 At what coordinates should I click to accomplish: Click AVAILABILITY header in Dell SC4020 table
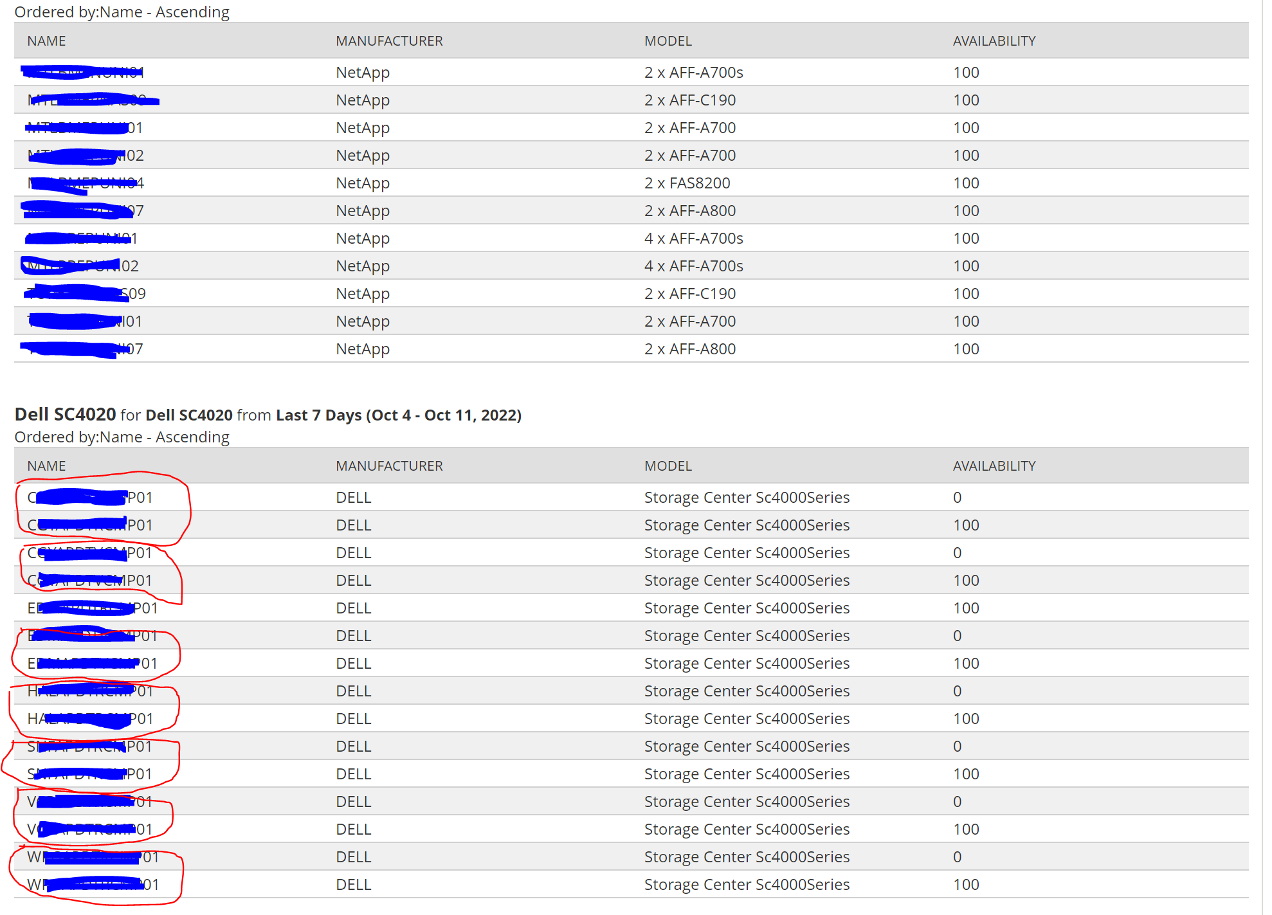[994, 466]
